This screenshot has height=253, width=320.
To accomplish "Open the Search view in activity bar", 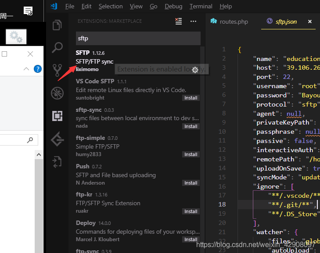I will [x=57, y=47].
